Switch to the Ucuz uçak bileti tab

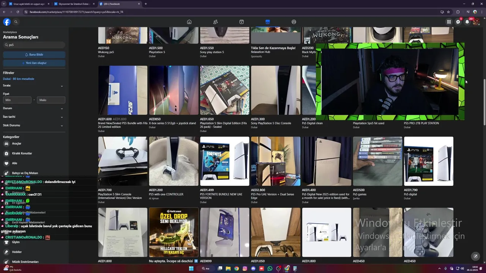point(29,4)
